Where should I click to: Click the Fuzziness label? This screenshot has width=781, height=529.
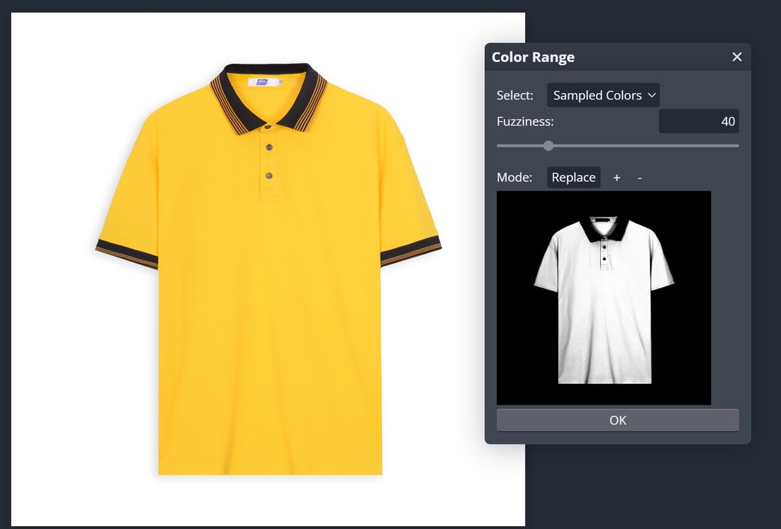[525, 122]
